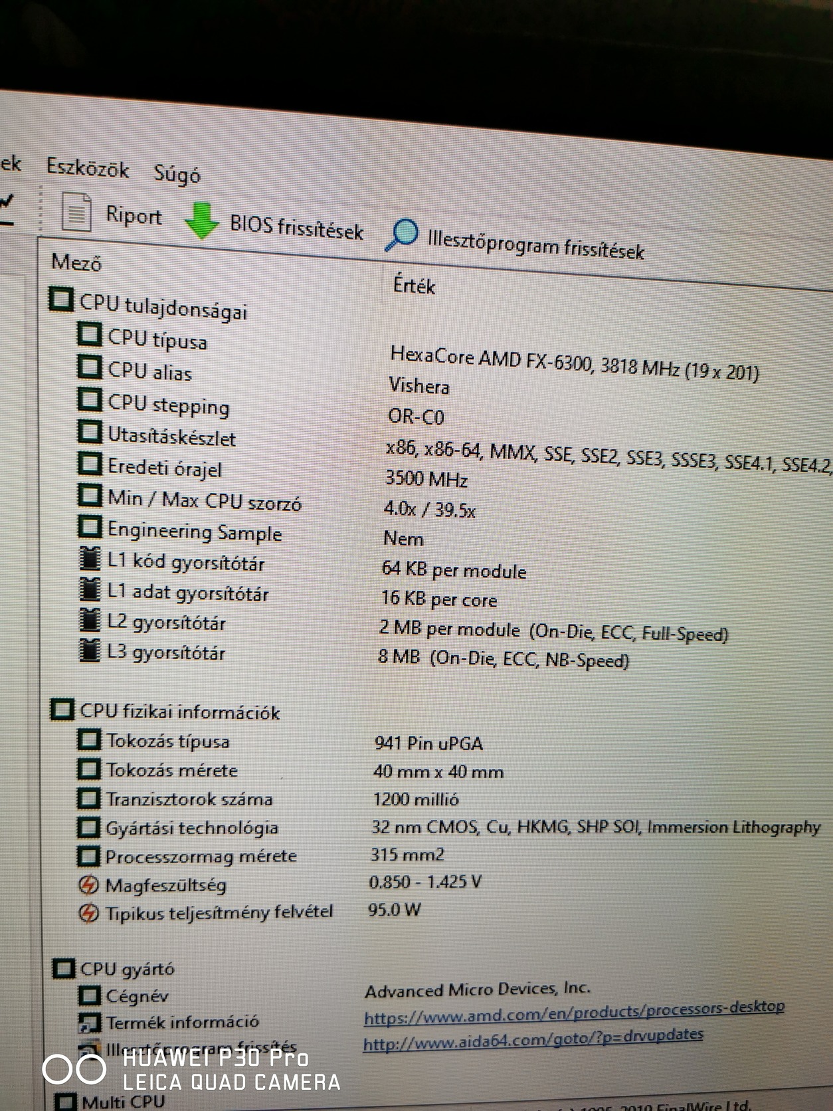Select the Magfeszültség lightning icon
This screenshot has height=1111, width=833.
(89, 885)
